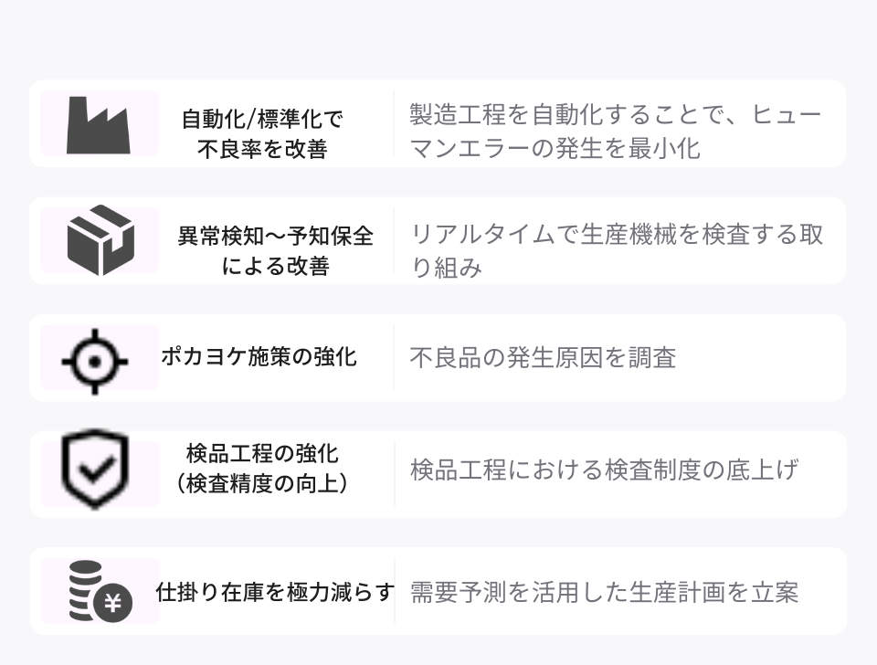
Task: Click the crosshair target icon
Action: click(x=94, y=362)
